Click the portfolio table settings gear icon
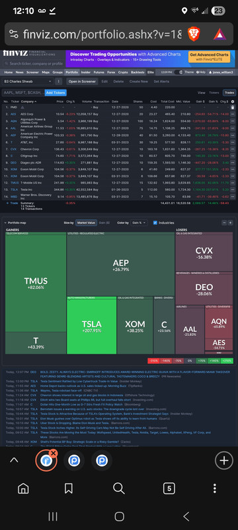 [x=232, y=101]
